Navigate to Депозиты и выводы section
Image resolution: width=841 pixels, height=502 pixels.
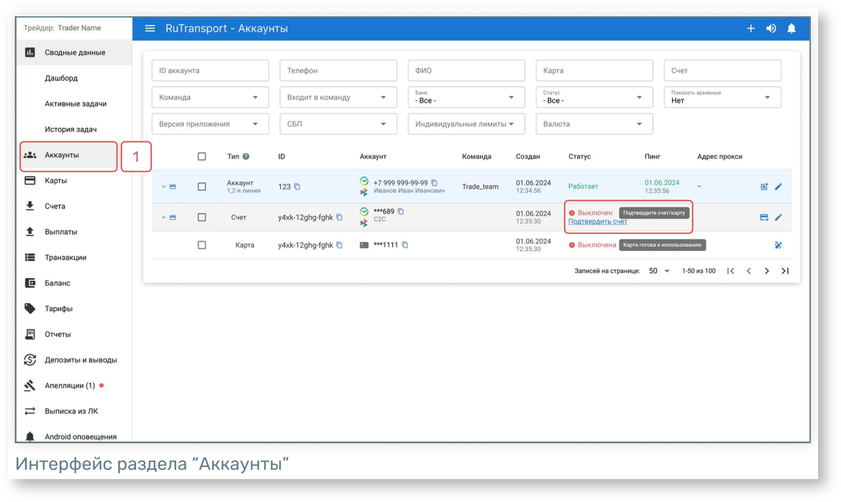point(81,360)
